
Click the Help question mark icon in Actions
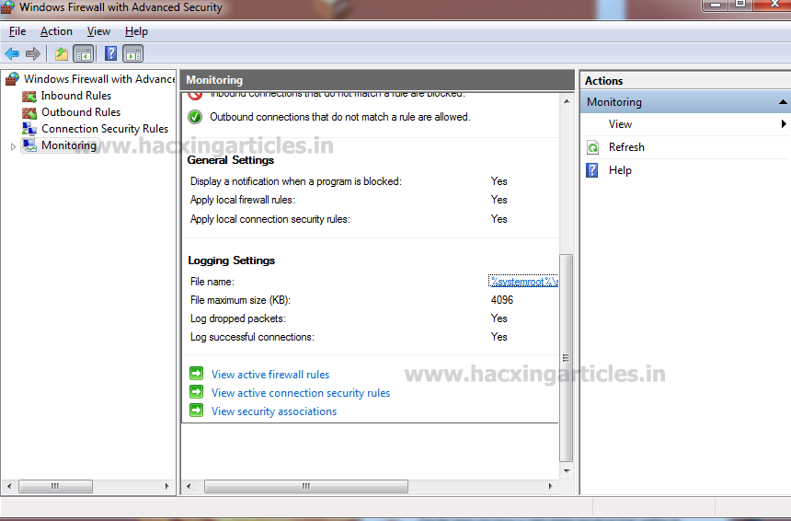pyautogui.click(x=592, y=170)
